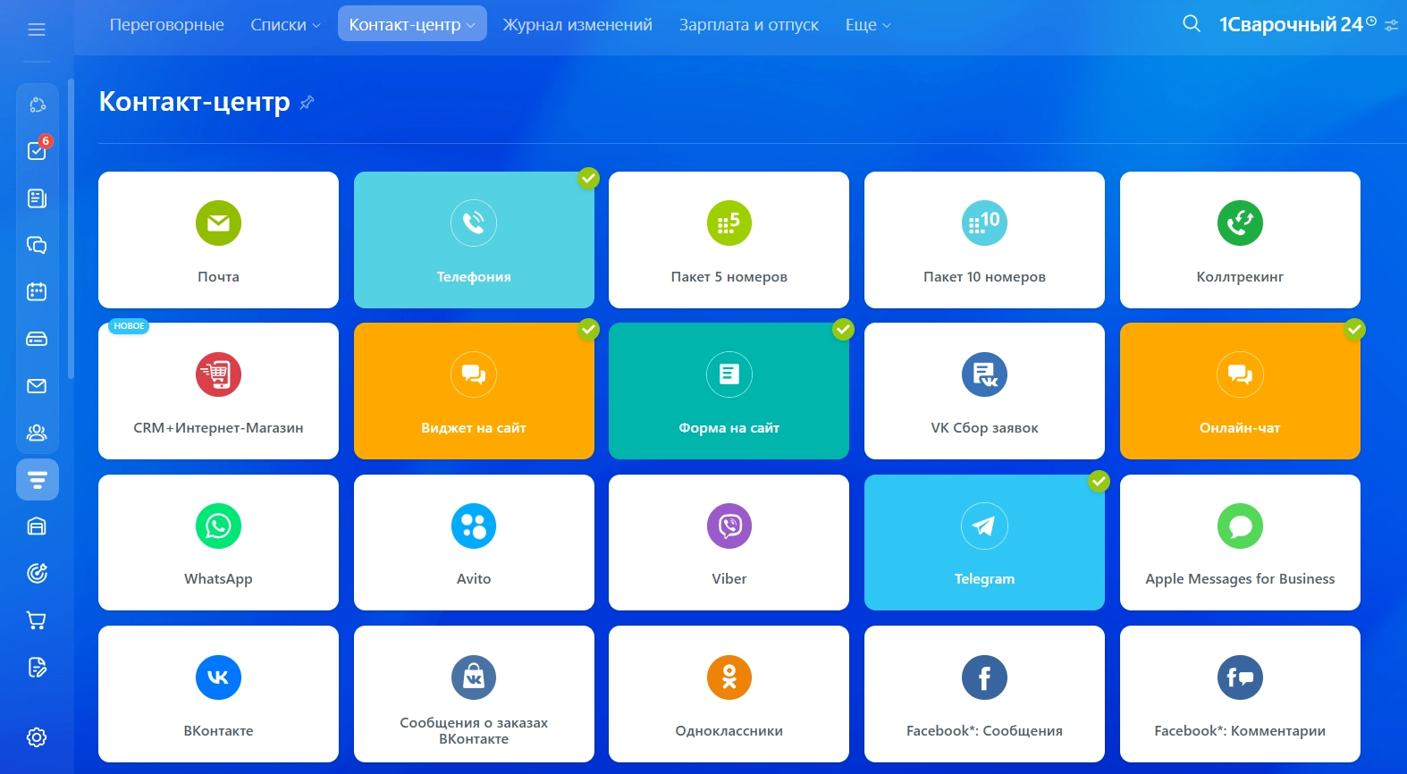Expand the Еще dropdown menu
Screen dimensions: 1407x774
(868, 25)
